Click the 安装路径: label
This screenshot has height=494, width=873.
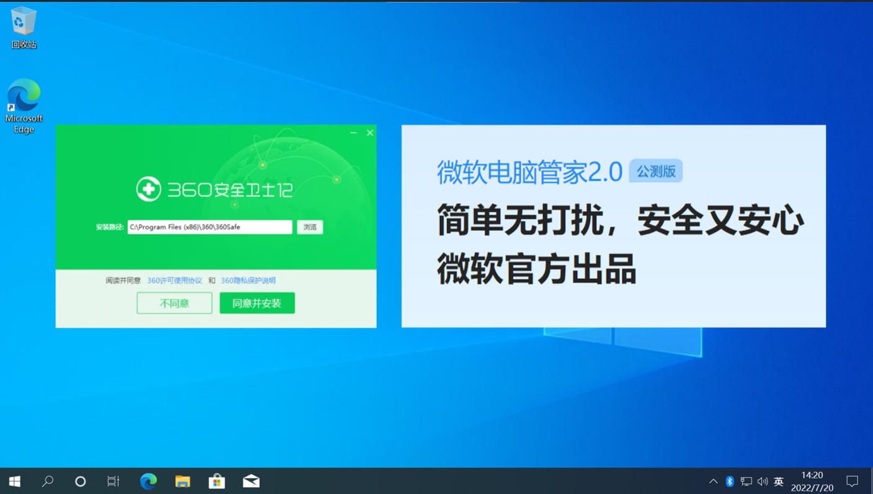[x=110, y=227]
